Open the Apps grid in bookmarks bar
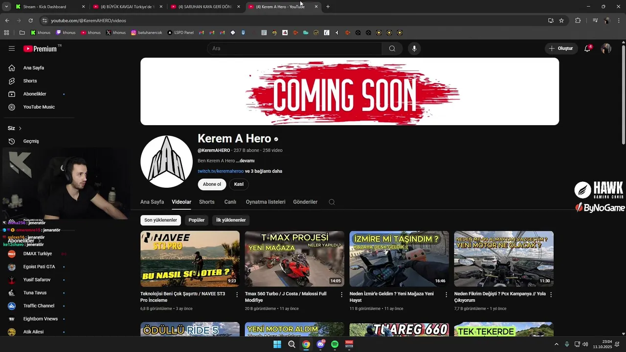Screen dimensions: 626x352 click(6, 33)
